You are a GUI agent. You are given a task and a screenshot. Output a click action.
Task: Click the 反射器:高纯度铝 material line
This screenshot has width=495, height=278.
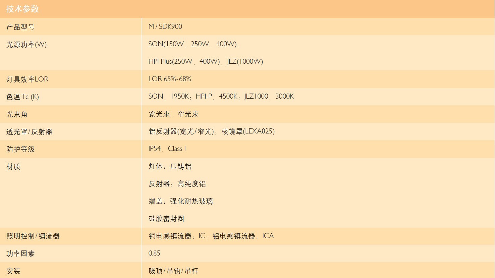(x=177, y=184)
